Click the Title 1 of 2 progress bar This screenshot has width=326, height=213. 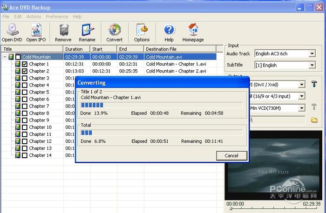coord(161,105)
